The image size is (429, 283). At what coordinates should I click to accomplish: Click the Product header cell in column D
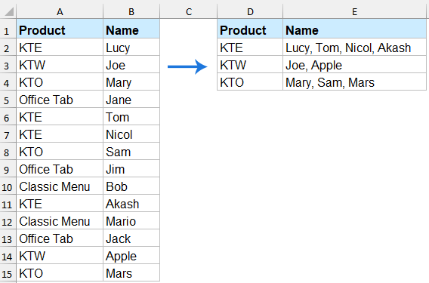(250, 30)
